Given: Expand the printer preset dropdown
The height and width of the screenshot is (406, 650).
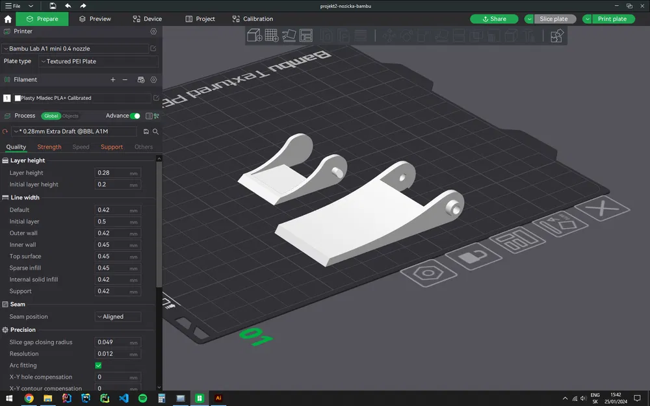Looking at the screenshot, I should [x=75, y=49].
